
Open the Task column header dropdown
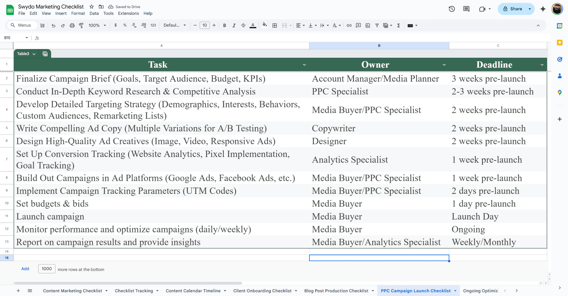[x=304, y=64]
